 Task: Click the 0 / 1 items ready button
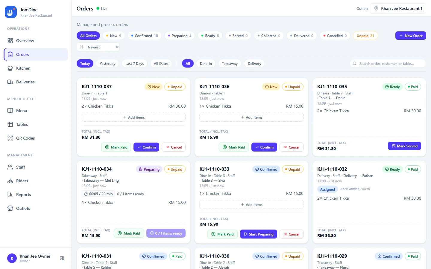pos(166,233)
